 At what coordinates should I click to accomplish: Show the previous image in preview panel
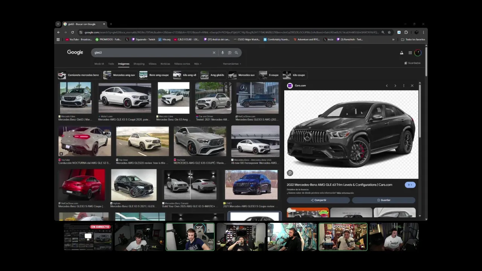tap(387, 86)
